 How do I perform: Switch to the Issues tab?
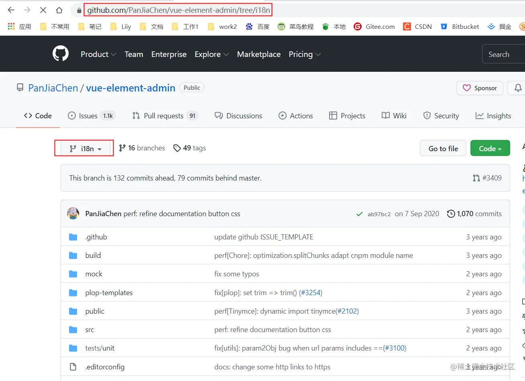coord(92,116)
